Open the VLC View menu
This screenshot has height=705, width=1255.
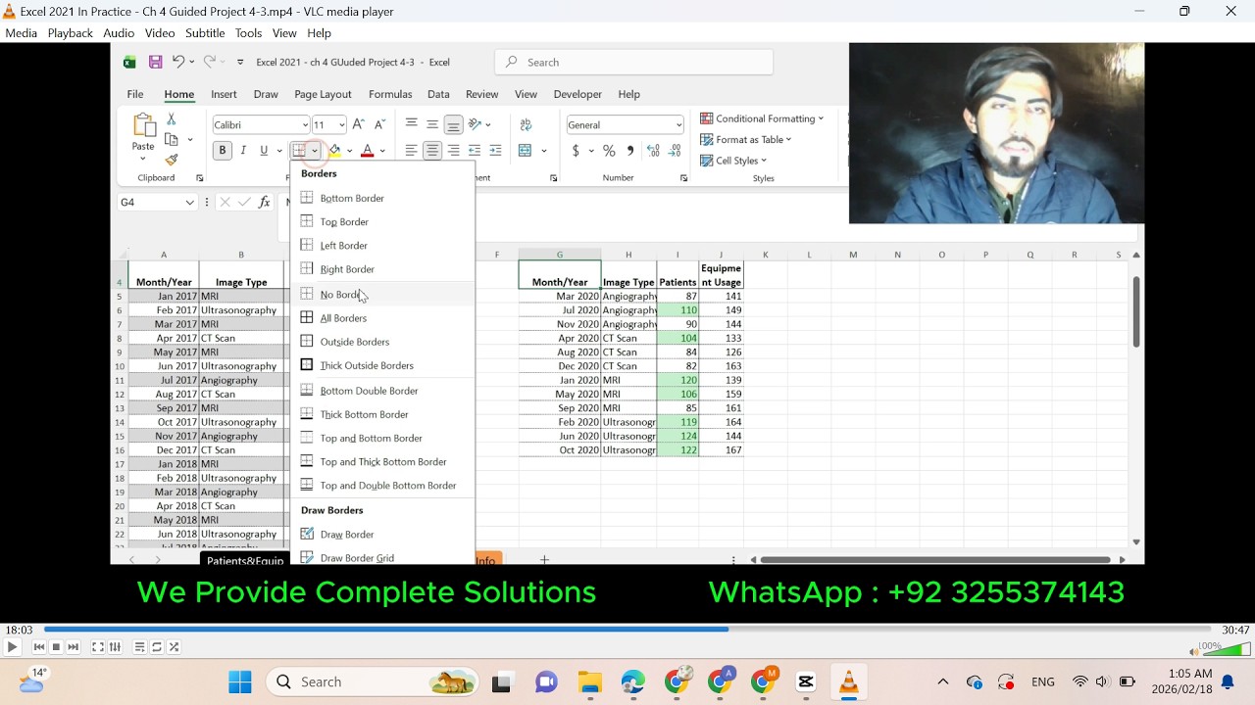click(x=284, y=33)
